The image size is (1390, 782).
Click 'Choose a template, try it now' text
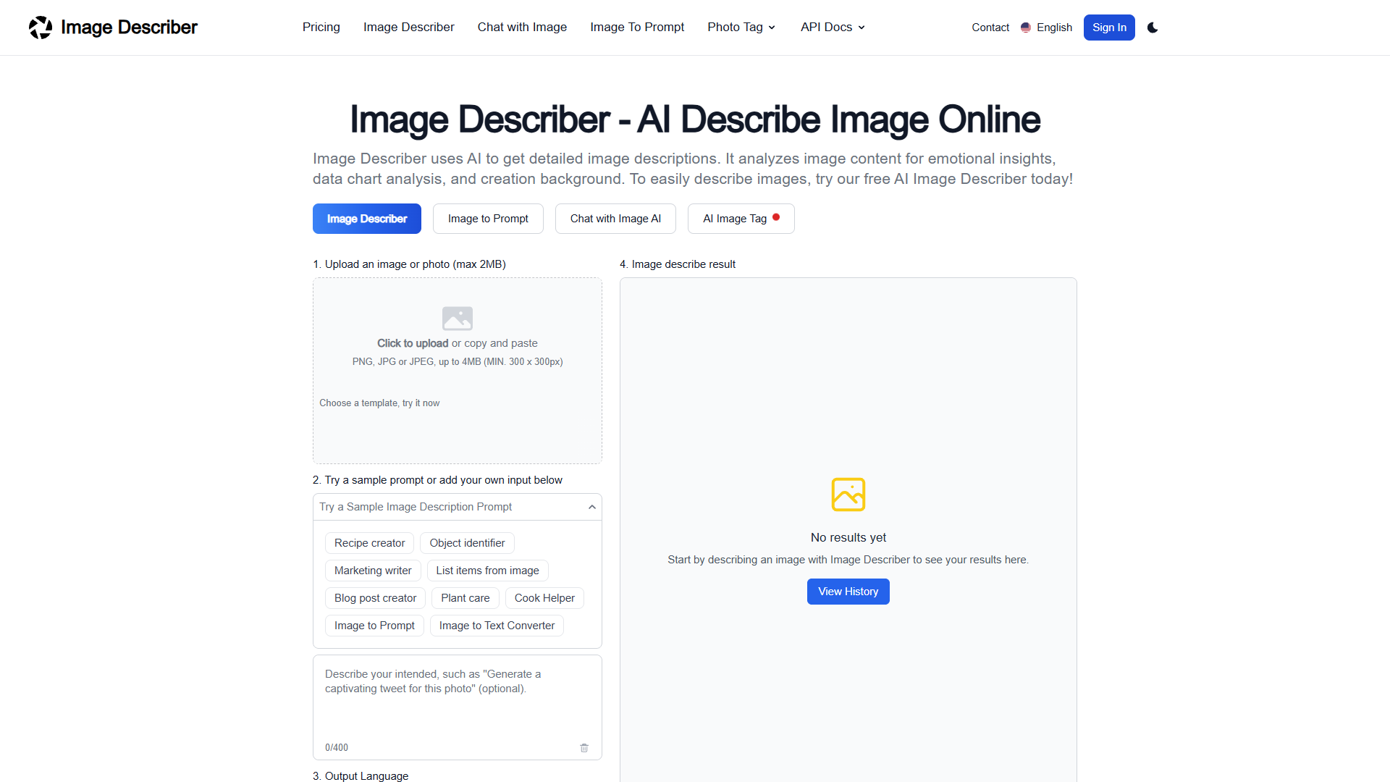[x=379, y=403]
